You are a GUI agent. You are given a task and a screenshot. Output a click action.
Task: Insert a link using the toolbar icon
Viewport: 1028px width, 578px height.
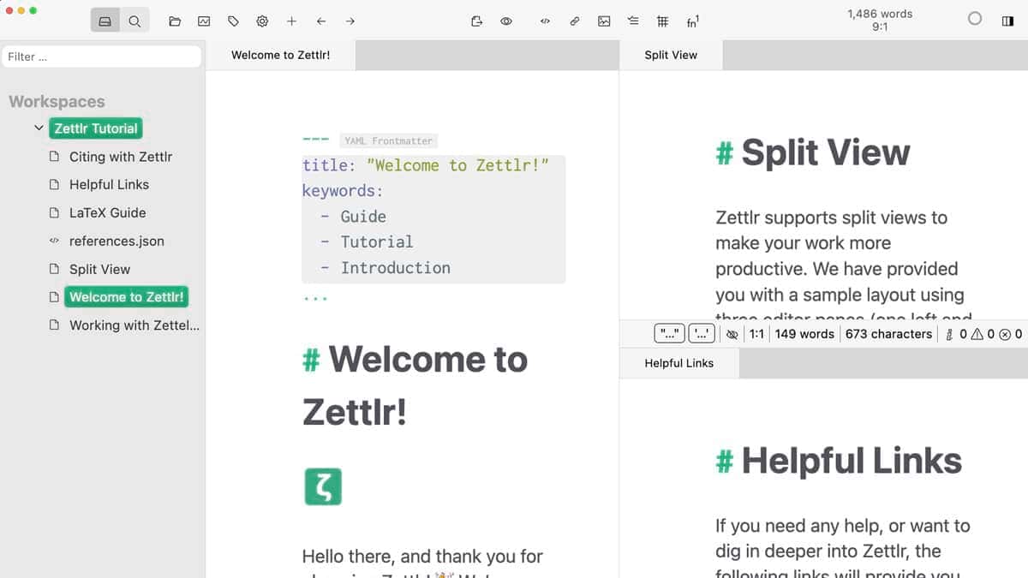[x=574, y=21]
